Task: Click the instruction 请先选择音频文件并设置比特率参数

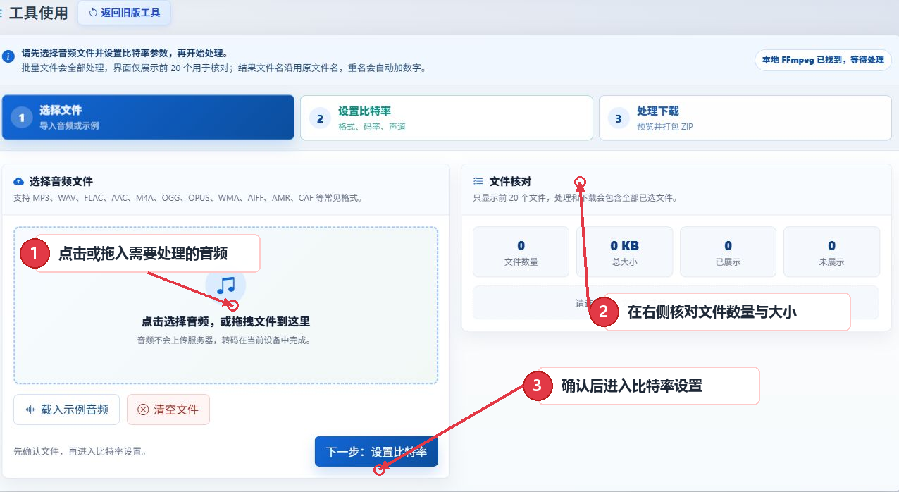Action: point(125,54)
